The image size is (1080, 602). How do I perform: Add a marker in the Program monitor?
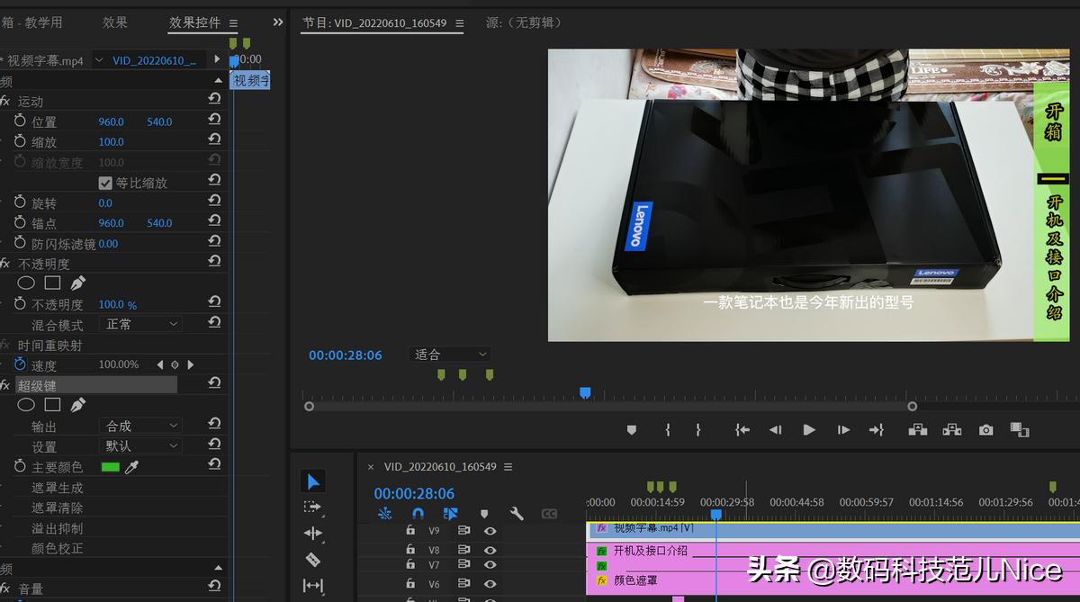(631, 429)
